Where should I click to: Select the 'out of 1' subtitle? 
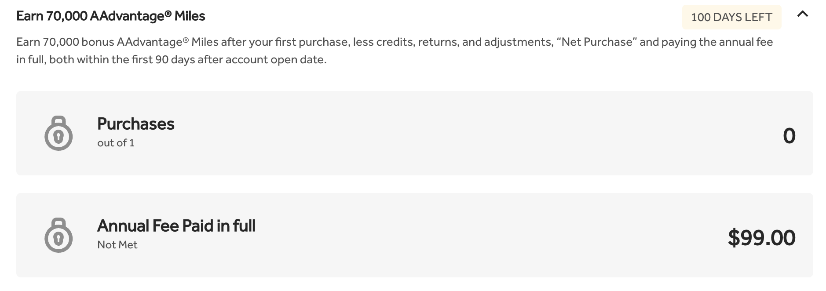[116, 143]
